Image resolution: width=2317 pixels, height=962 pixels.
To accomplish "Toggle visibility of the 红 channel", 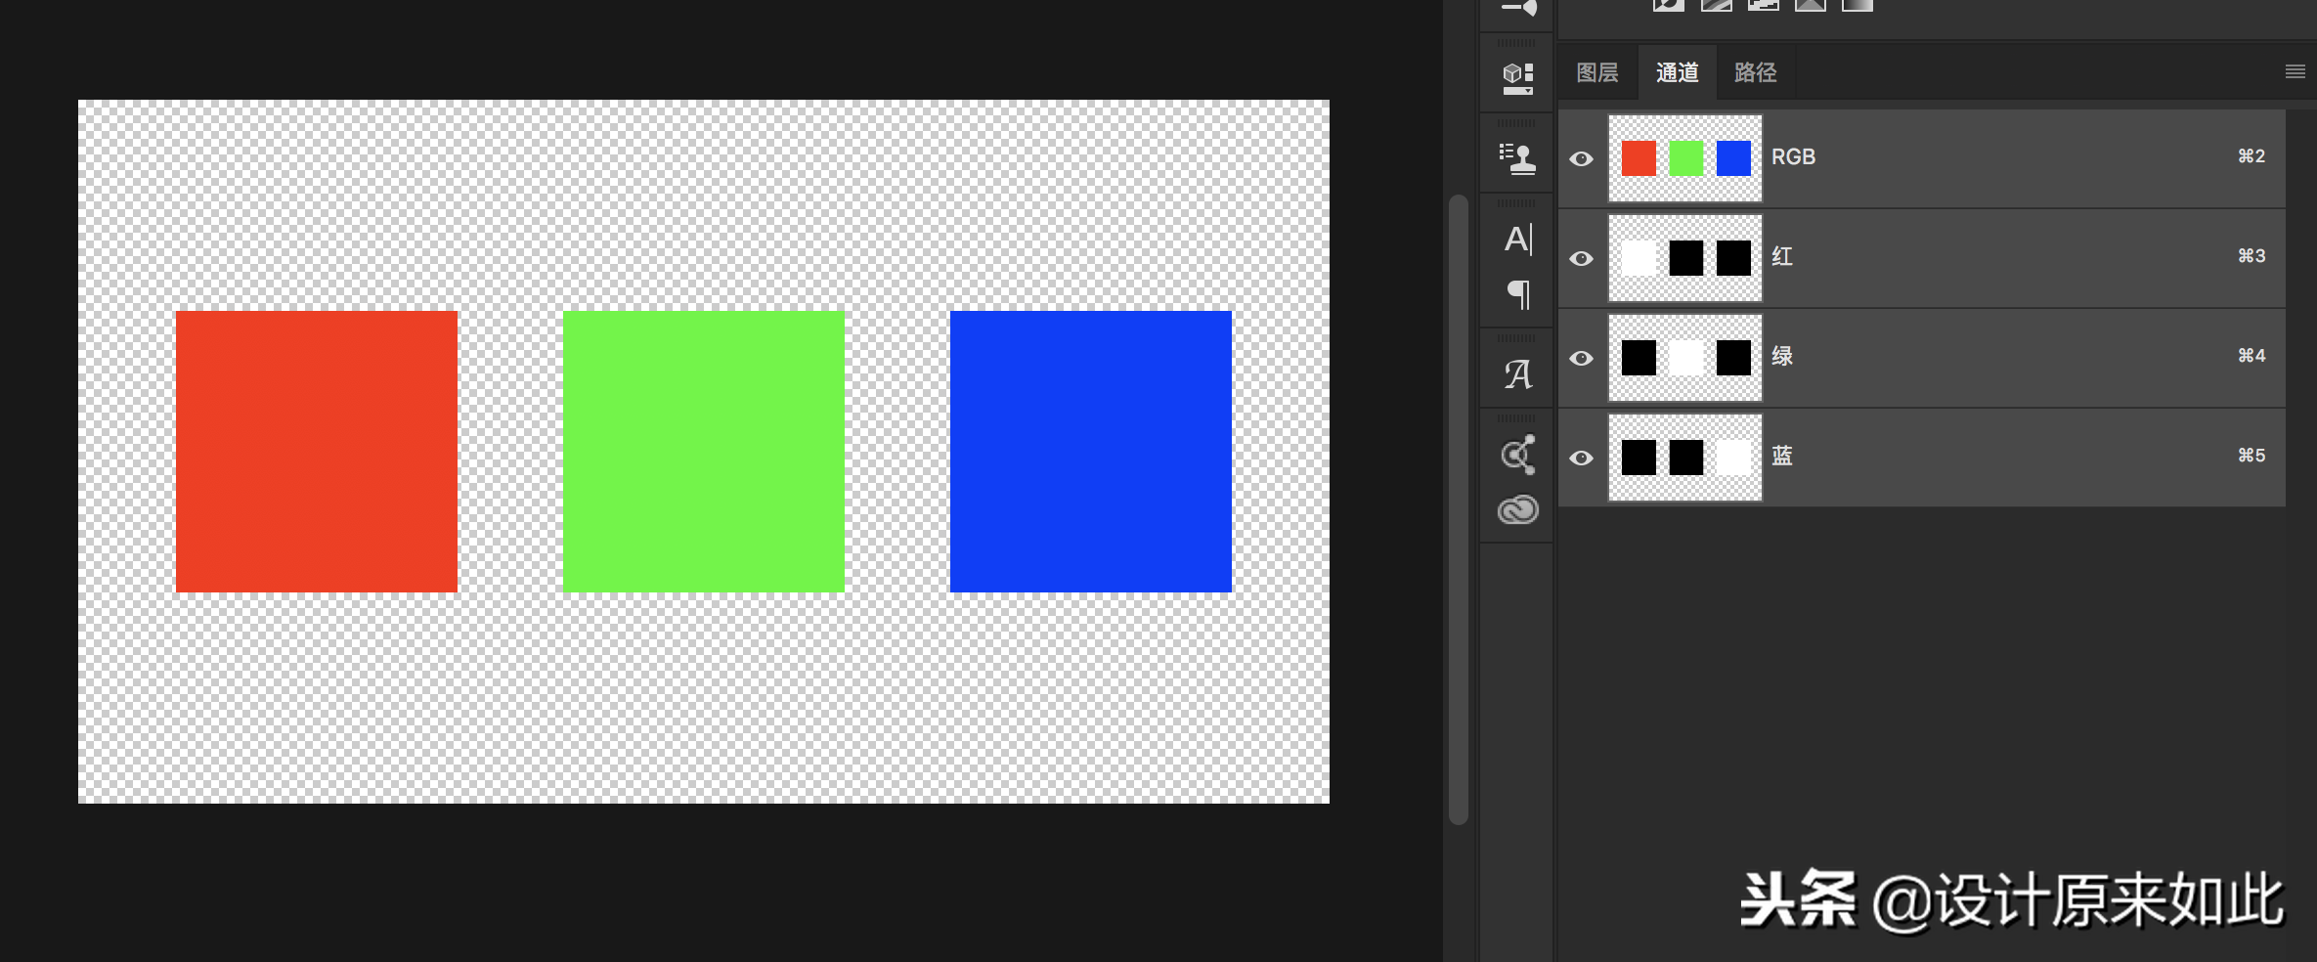I will click(1581, 258).
